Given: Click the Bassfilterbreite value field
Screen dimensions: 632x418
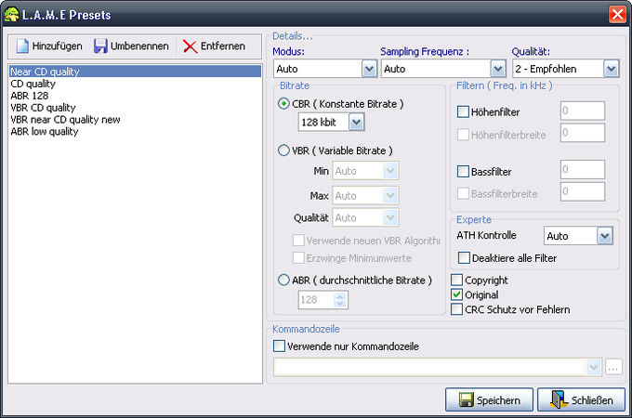Looking at the screenshot, I should click(583, 191).
